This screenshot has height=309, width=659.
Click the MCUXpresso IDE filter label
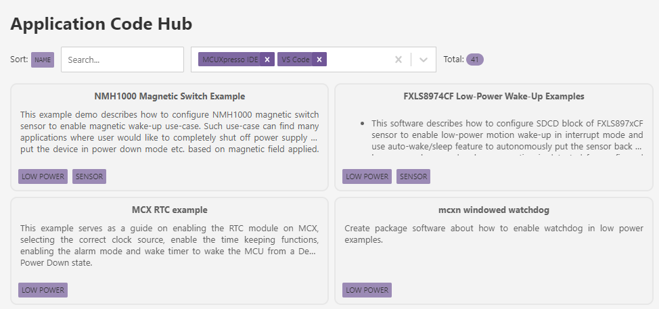(231, 60)
